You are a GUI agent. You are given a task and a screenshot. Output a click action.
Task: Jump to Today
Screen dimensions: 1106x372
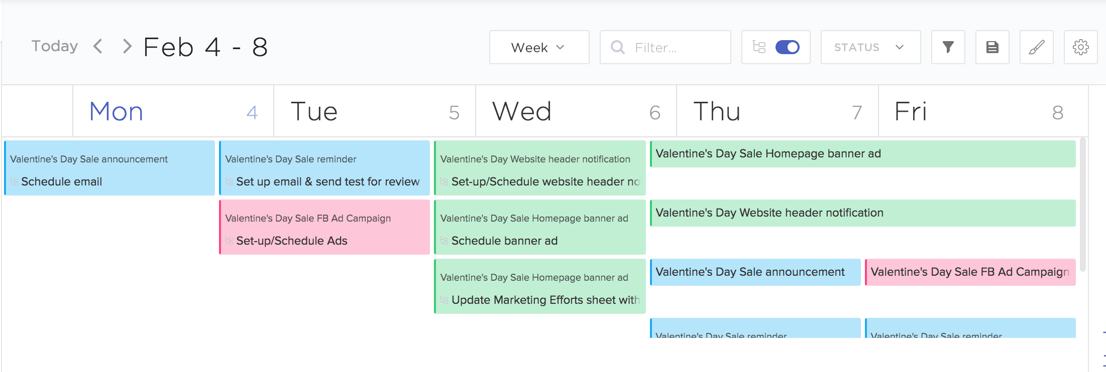pyautogui.click(x=55, y=46)
